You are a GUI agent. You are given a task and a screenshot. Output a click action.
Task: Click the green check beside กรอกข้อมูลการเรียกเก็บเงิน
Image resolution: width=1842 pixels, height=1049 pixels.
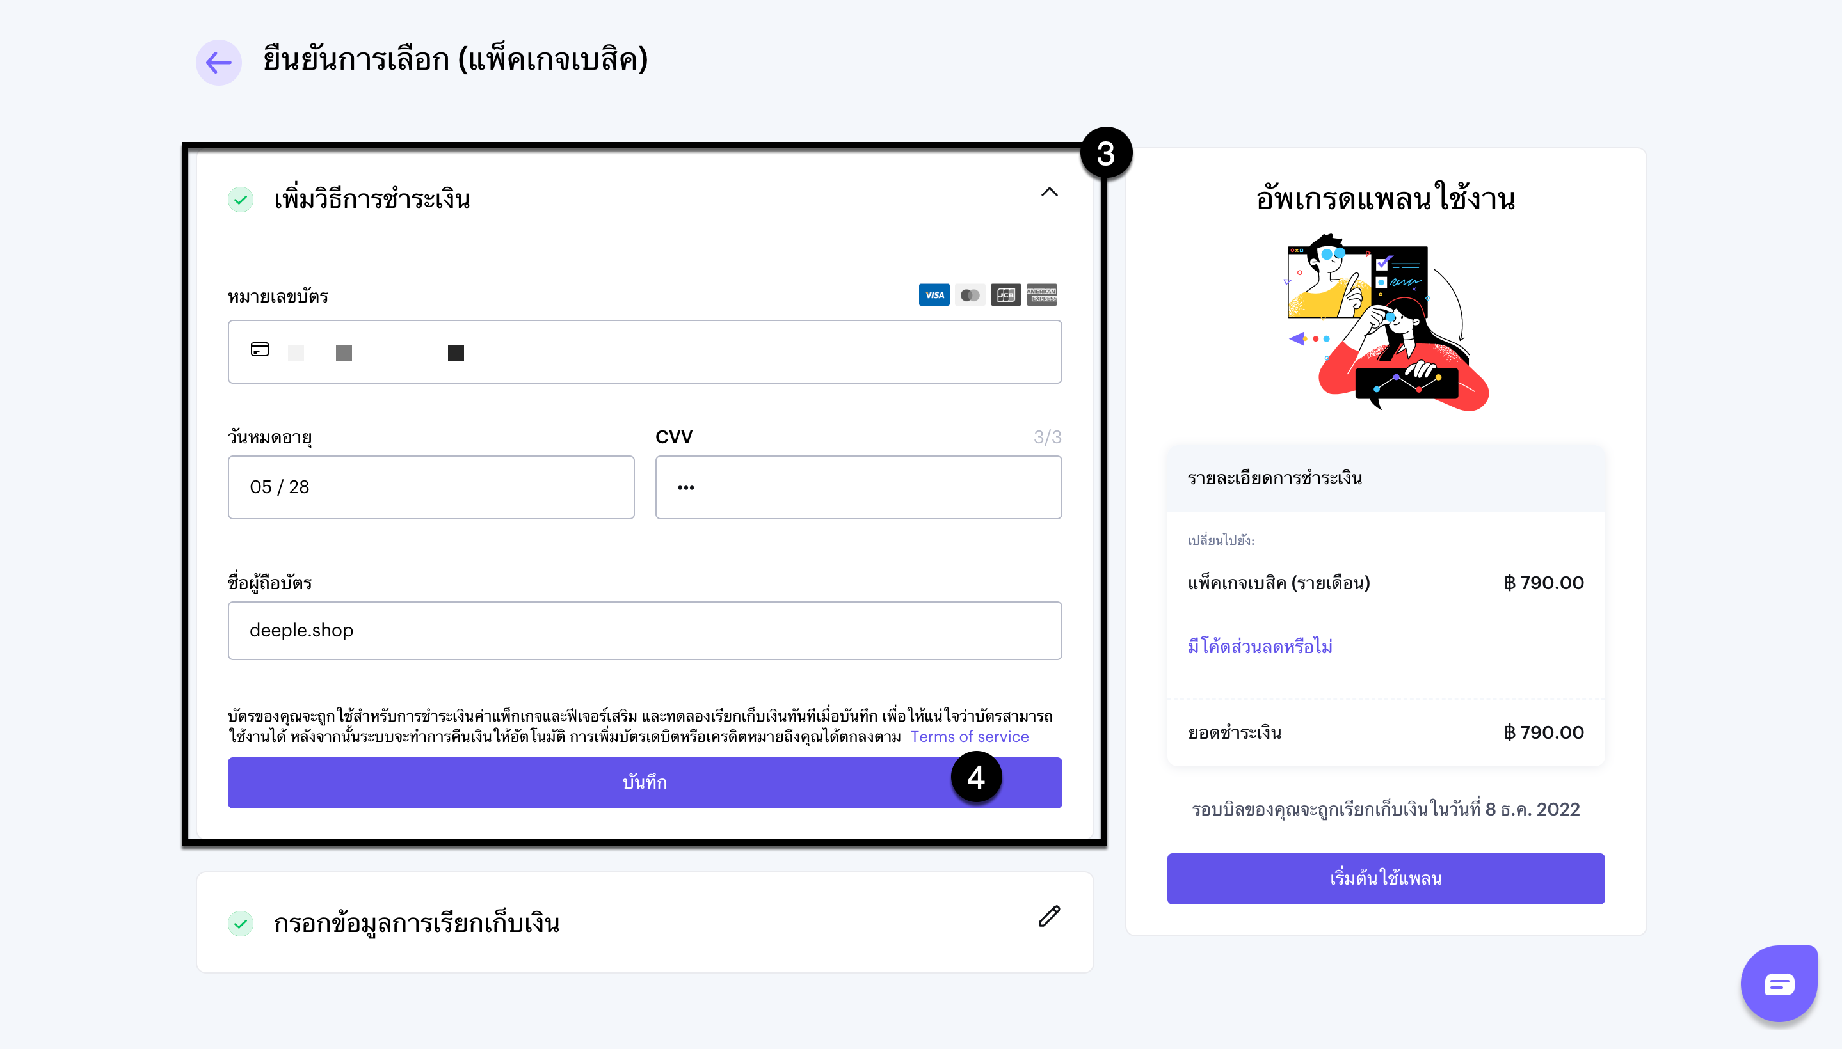coord(241,924)
